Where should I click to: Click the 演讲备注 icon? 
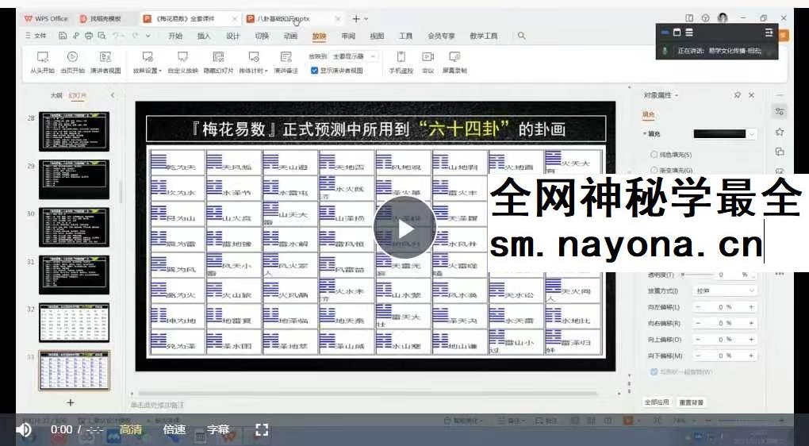pyautogui.click(x=286, y=57)
